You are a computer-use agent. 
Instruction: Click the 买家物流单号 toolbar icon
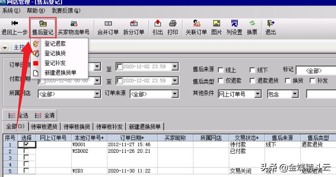coord(74,23)
